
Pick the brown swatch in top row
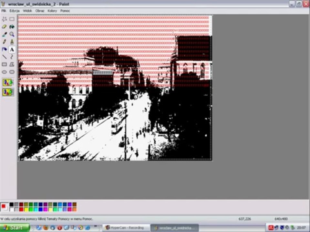75,205
